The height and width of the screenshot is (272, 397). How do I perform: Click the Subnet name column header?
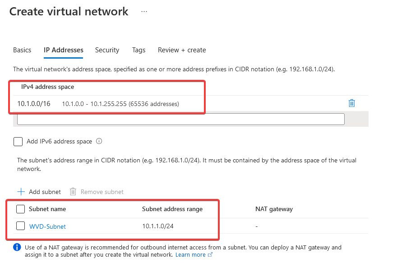tap(47, 209)
